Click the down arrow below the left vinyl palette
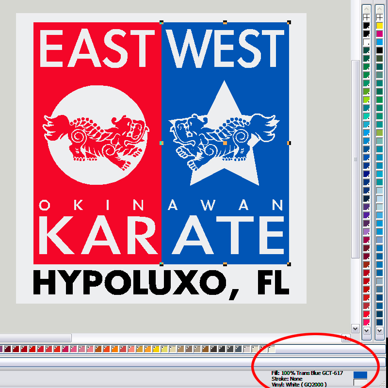The image size is (388, 388). click(x=366, y=330)
